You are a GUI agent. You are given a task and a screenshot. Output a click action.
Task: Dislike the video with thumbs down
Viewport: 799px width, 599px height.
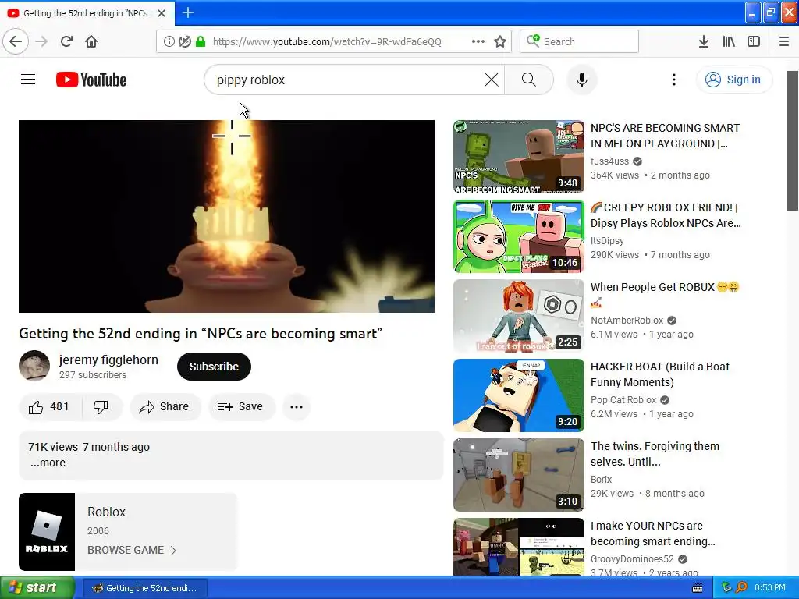101,407
